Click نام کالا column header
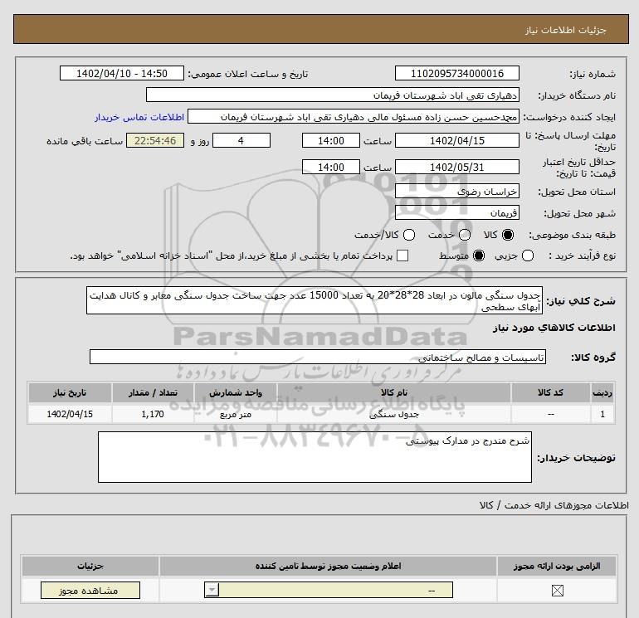This screenshot has width=639, height=618. (x=393, y=392)
